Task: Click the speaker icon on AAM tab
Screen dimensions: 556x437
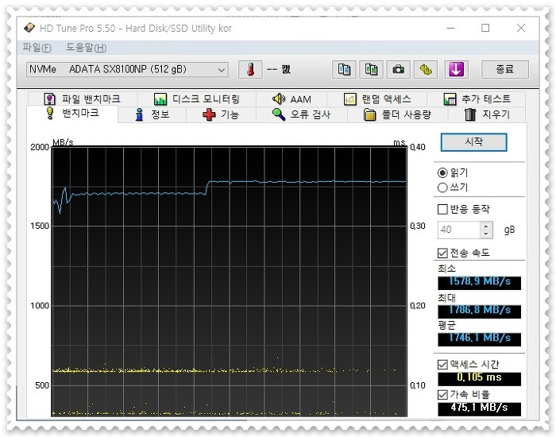Action: (x=279, y=99)
